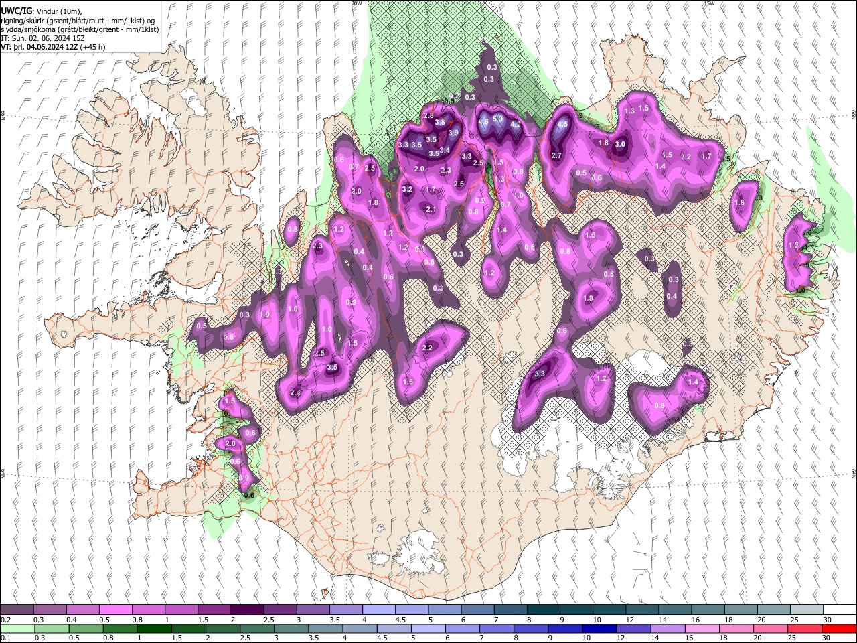This screenshot has width=857, height=643.
Task: Click the pale green rain swatch starting at 0.1
Action: point(17,629)
